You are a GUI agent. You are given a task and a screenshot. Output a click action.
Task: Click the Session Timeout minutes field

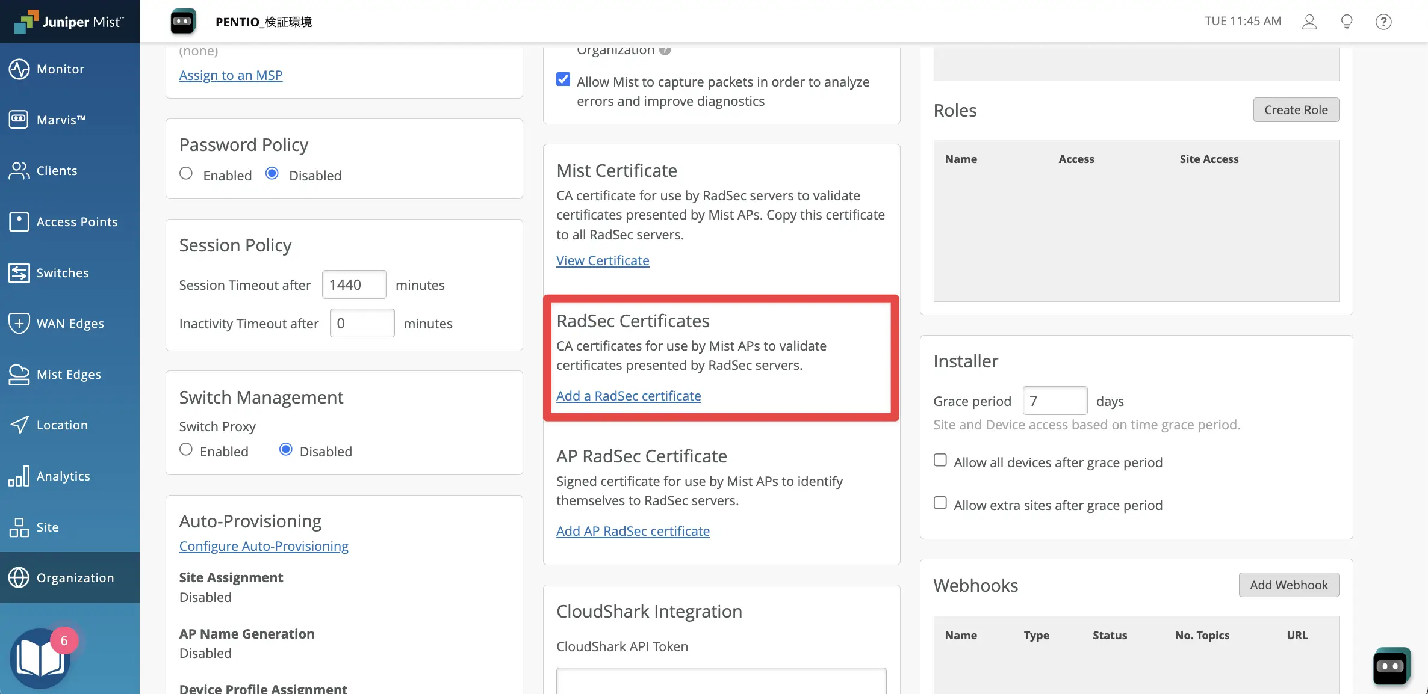354,284
